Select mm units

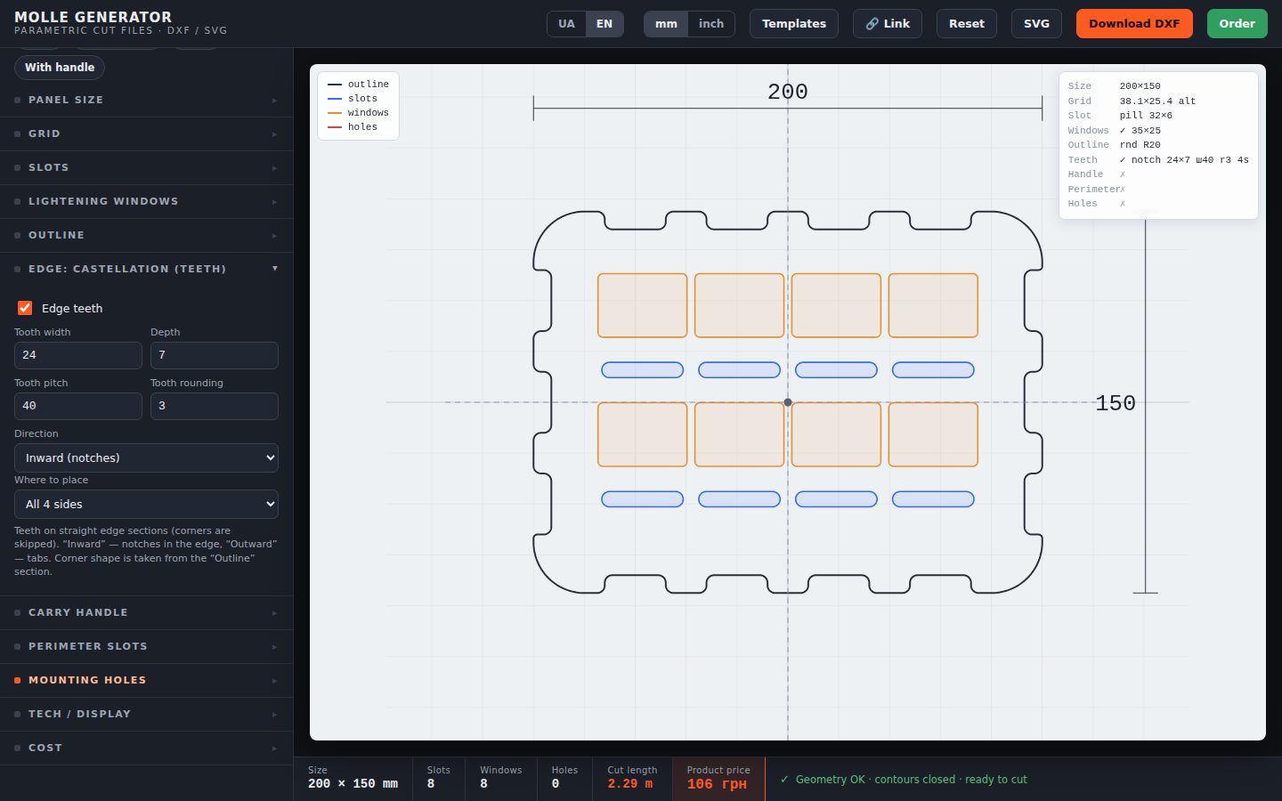666,24
